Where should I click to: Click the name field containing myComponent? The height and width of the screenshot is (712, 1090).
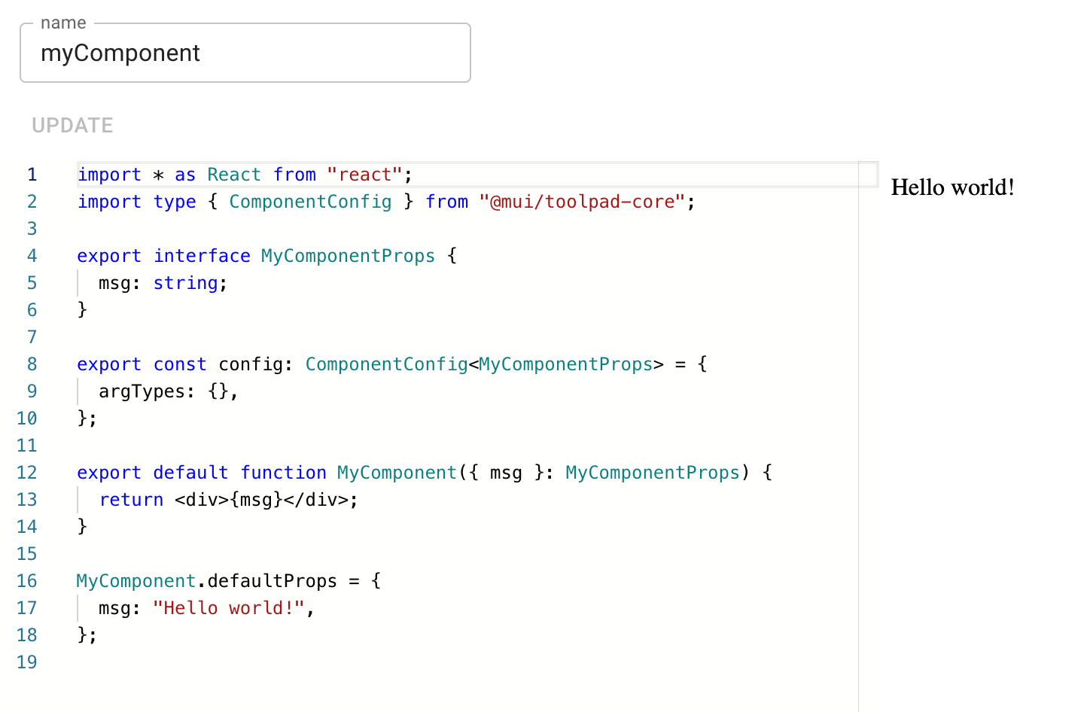pos(245,53)
